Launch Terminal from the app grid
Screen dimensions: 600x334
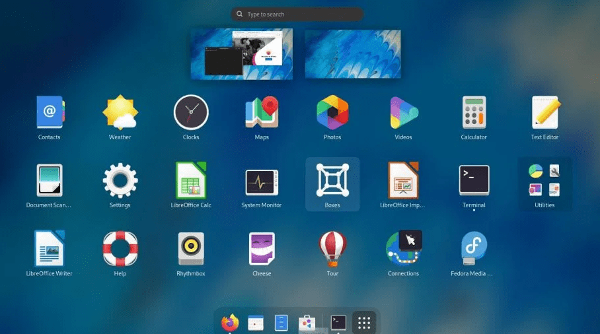[474, 185]
